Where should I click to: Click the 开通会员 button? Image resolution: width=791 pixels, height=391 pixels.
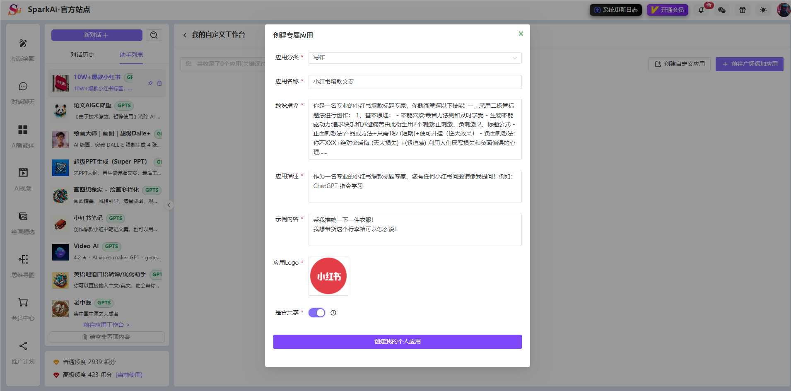(668, 10)
